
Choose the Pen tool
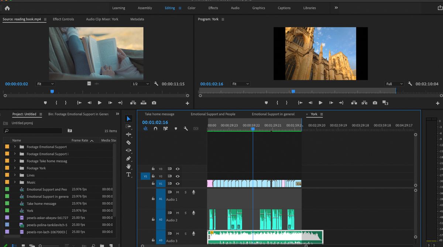(x=128, y=159)
